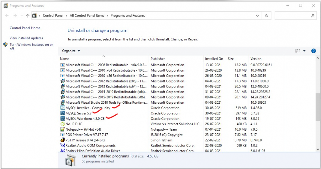
Task: Select the MySQL Server 5.7 entry
Action: tap(172, 113)
